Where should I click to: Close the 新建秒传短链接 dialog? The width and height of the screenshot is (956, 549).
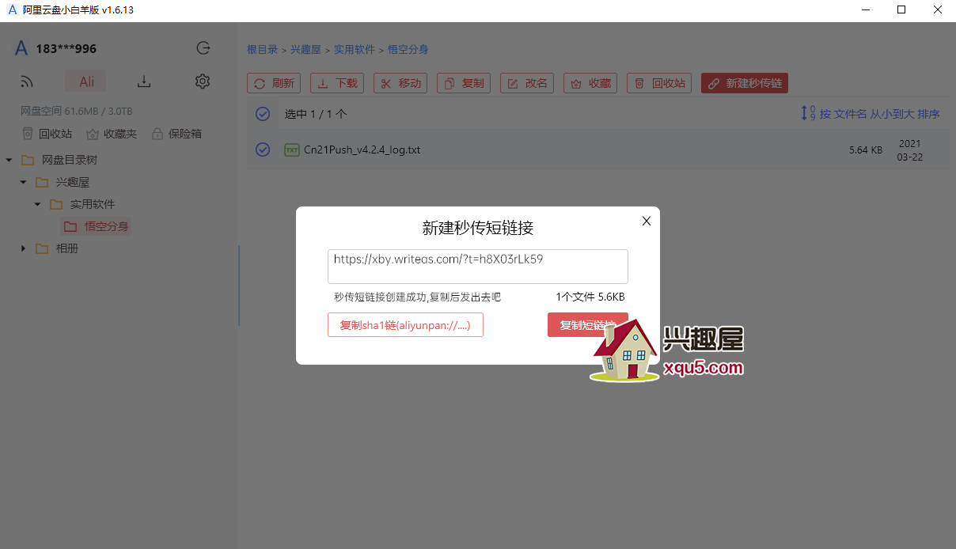tap(647, 221)
